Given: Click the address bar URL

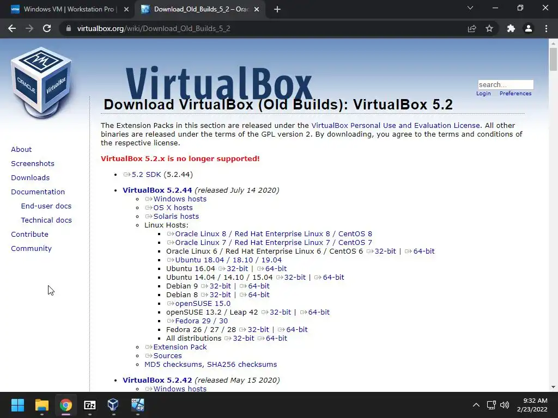Looking at the screenshot, I should point(154,28).
